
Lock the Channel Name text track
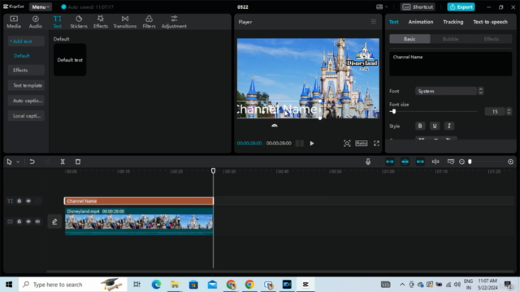(19, 201)
